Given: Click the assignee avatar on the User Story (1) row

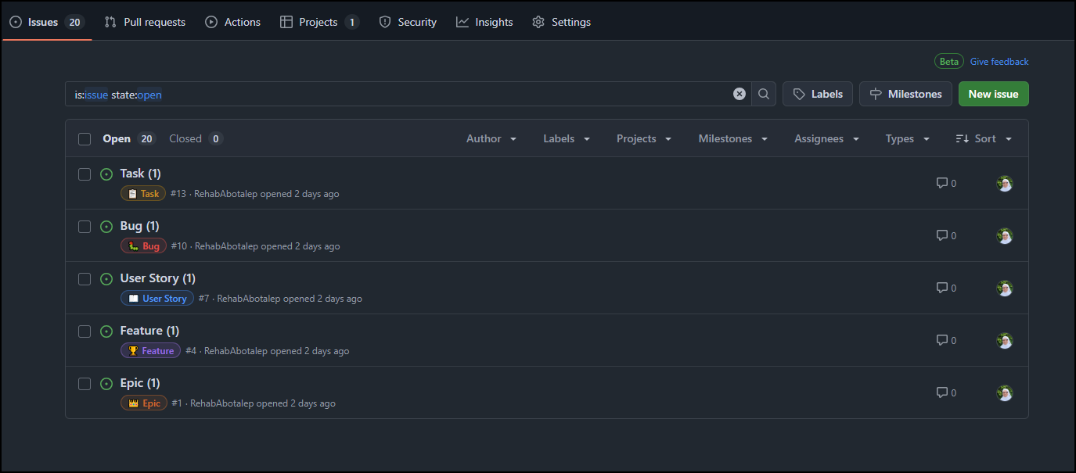Looking at the screenshot, I should point(1005,288).
